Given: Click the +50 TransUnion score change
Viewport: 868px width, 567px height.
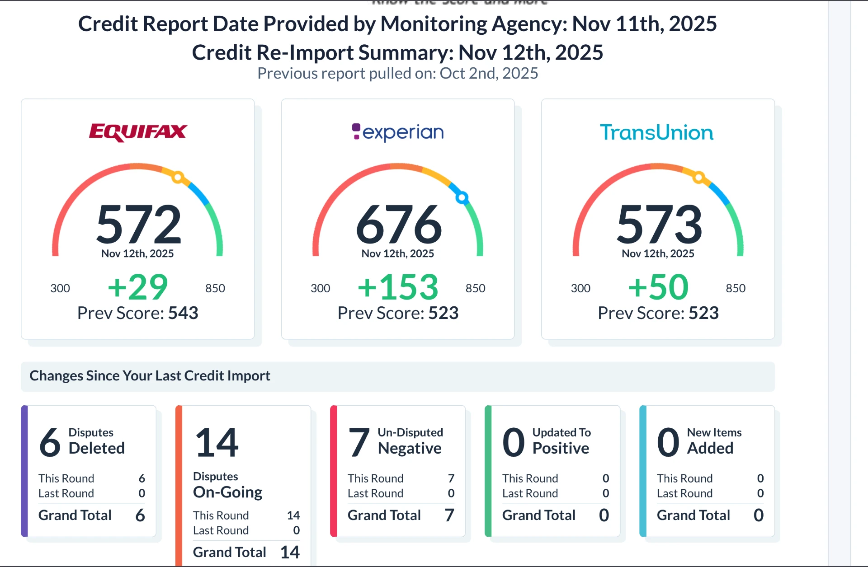Looking at the screenshot, I should pos(658,287).
